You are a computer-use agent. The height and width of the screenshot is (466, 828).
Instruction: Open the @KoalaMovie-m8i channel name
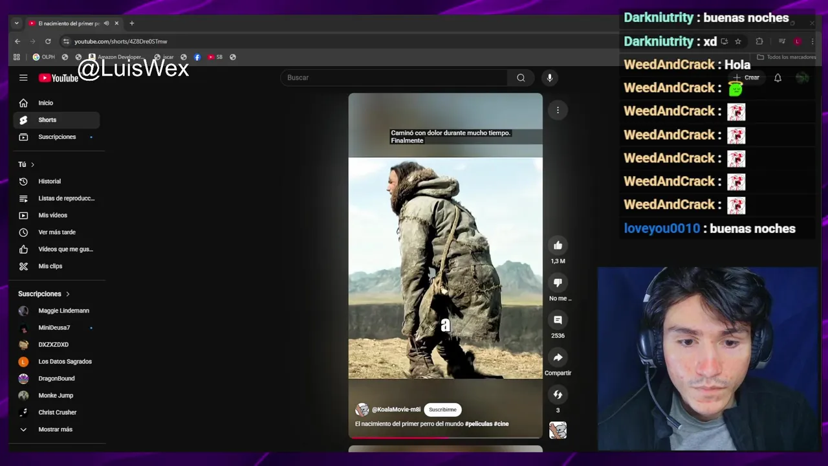pyautogui.click(x=396, y=410)
